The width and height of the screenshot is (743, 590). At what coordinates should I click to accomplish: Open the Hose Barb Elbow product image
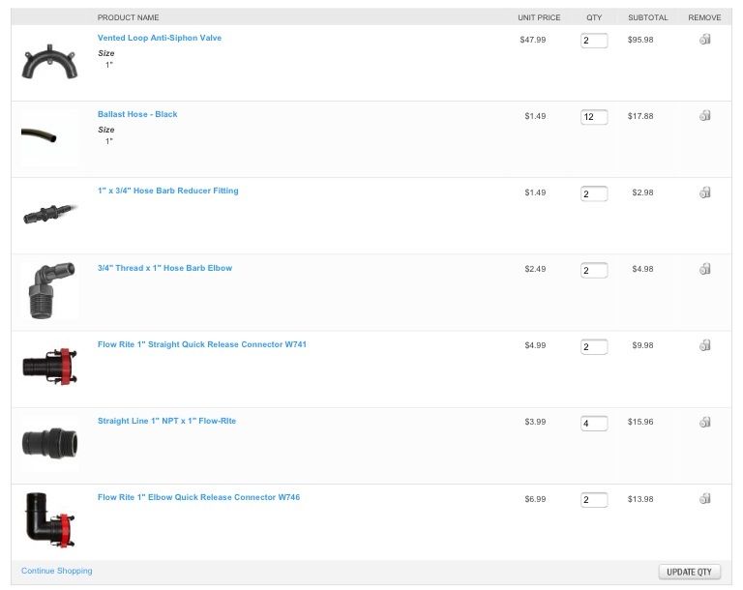[x=49, y=288]
